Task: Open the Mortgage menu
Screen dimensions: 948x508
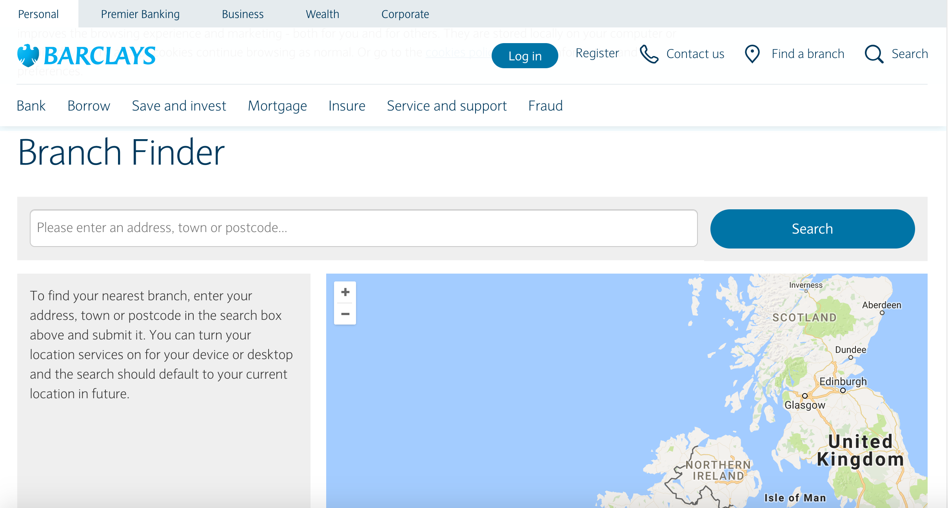Action: (x=277, y=106)
